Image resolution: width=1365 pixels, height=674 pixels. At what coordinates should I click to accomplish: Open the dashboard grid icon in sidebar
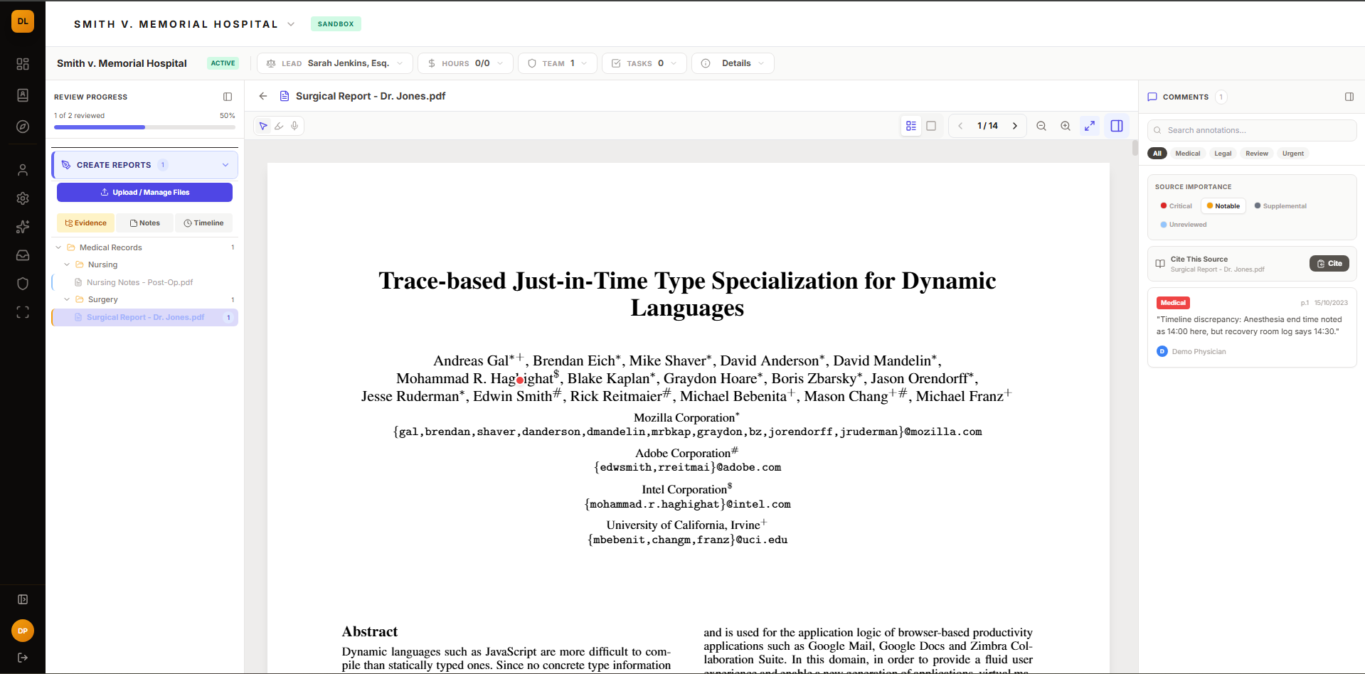(x=23, y=64)
